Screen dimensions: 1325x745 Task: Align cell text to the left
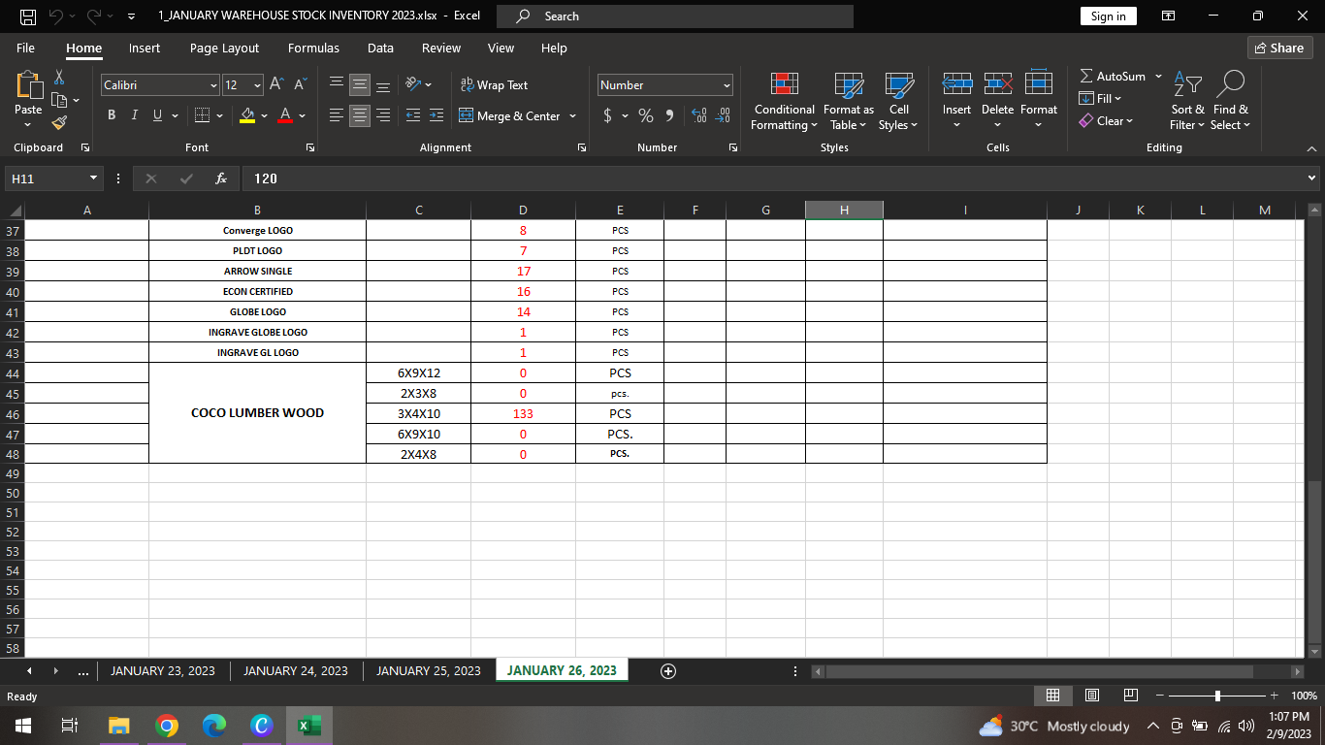[x=337, y=116]
